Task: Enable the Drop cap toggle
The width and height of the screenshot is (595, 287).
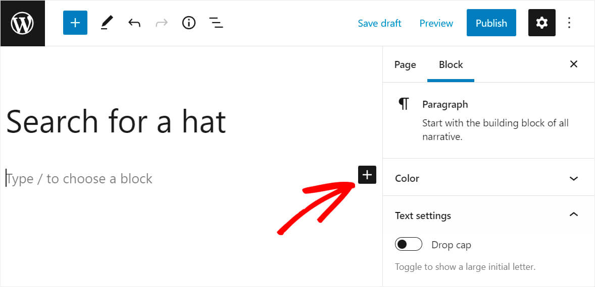Action: click(x=408, y=244)
